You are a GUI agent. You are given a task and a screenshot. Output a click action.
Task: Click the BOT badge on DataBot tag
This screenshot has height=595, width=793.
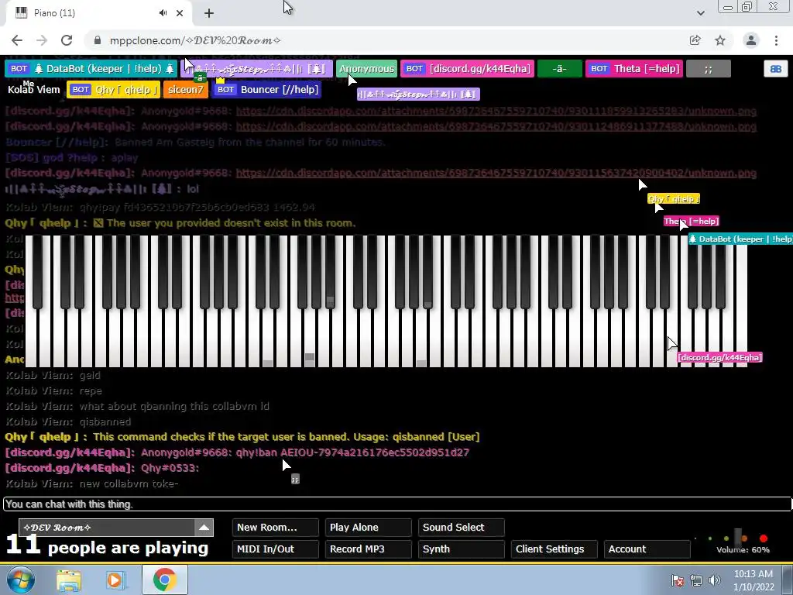pos(19,69)
